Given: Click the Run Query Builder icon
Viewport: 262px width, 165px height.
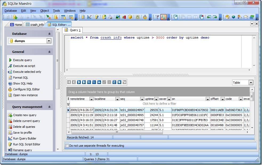Looking at the screenshot, I should point(10,138).
